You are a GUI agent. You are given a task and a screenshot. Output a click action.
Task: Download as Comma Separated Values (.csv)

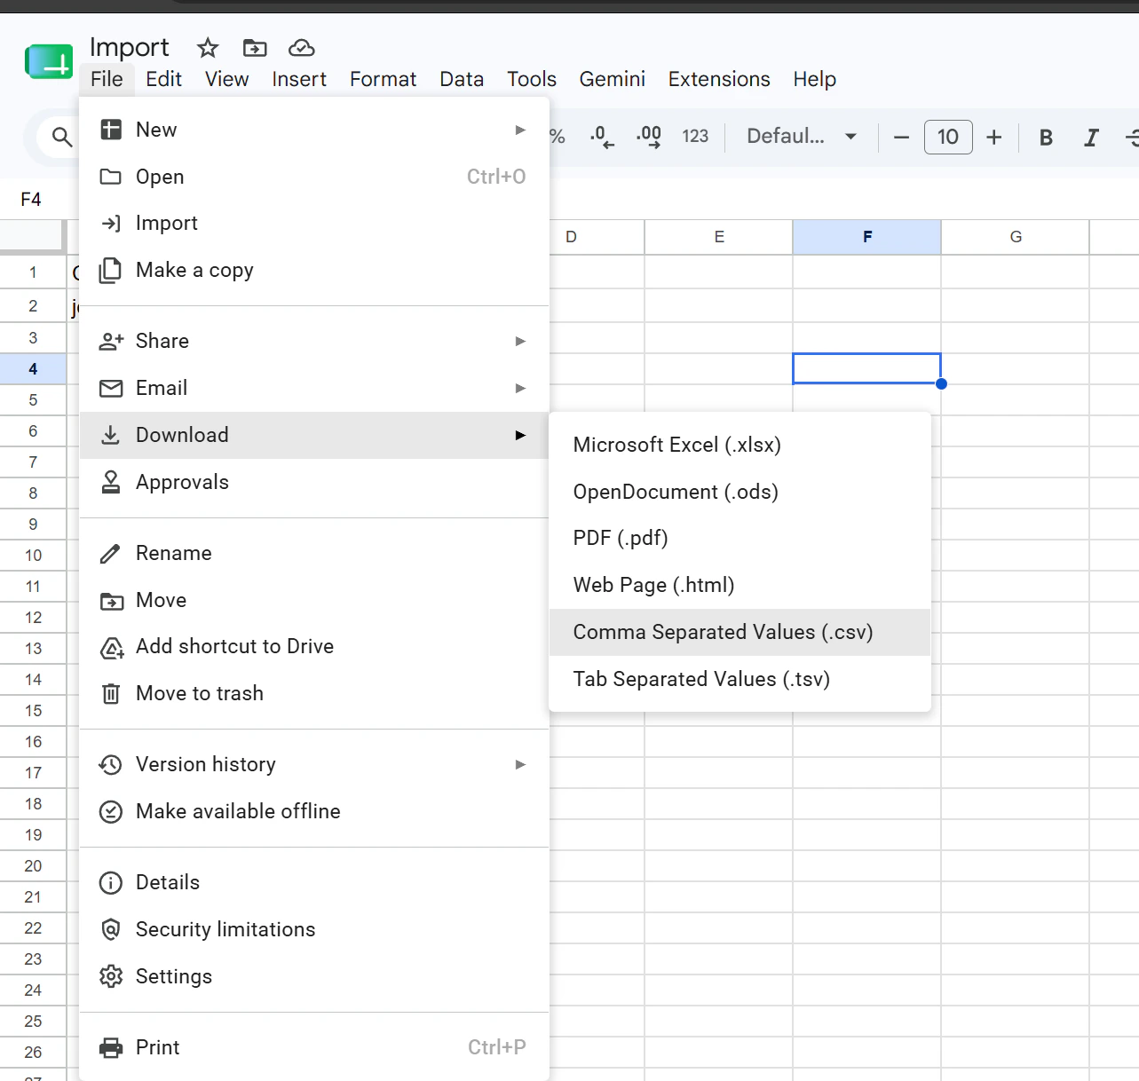pos(740,632)
